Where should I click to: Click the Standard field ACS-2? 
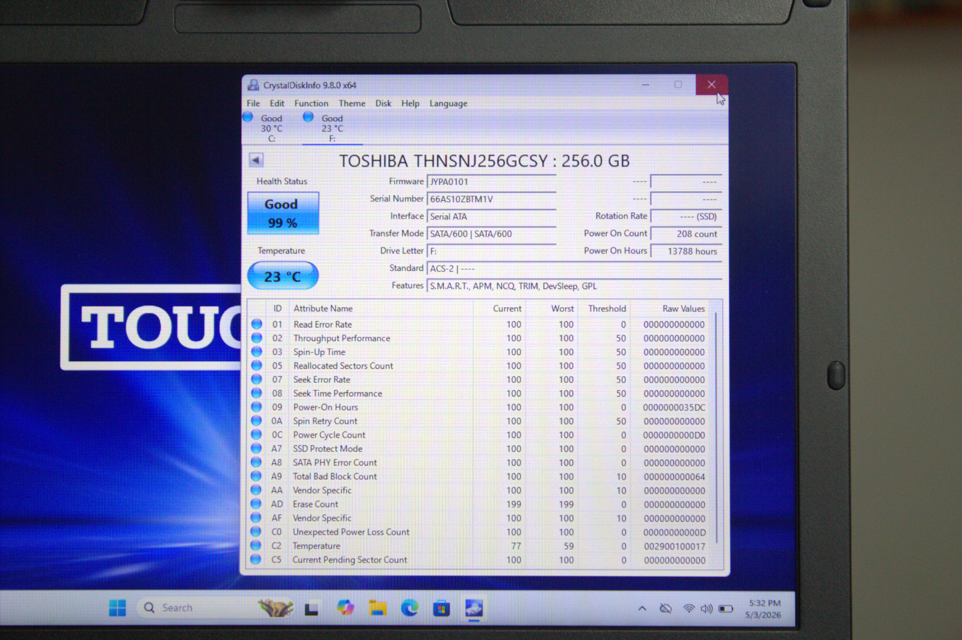point(574,269)
